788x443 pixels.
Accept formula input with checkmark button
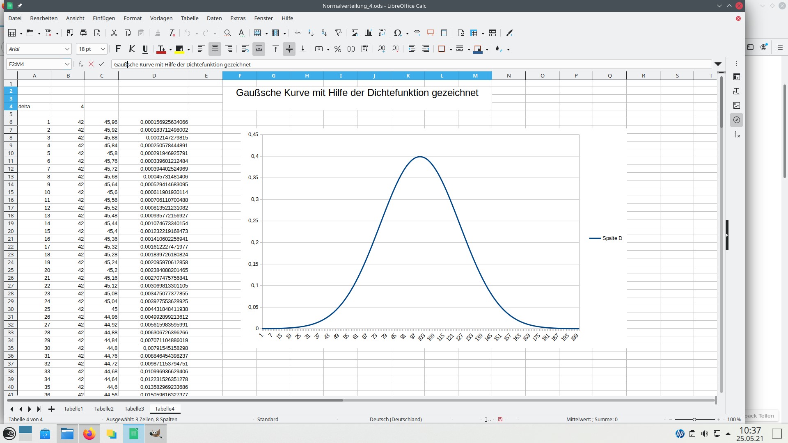pos(101,64)
